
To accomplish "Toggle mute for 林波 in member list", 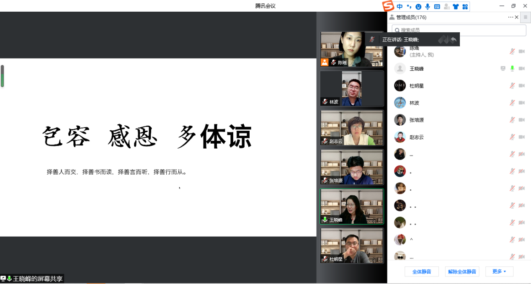I will tap(512, 103).
